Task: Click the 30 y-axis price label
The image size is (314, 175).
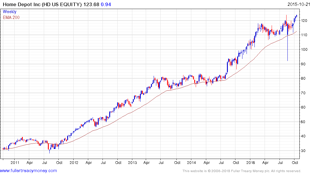Action: 303,151
